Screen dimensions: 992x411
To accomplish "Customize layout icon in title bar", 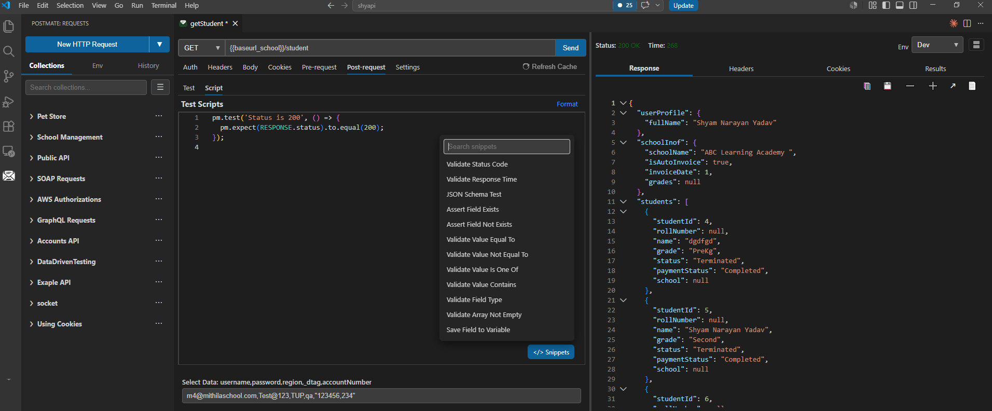I will point(873,5).
